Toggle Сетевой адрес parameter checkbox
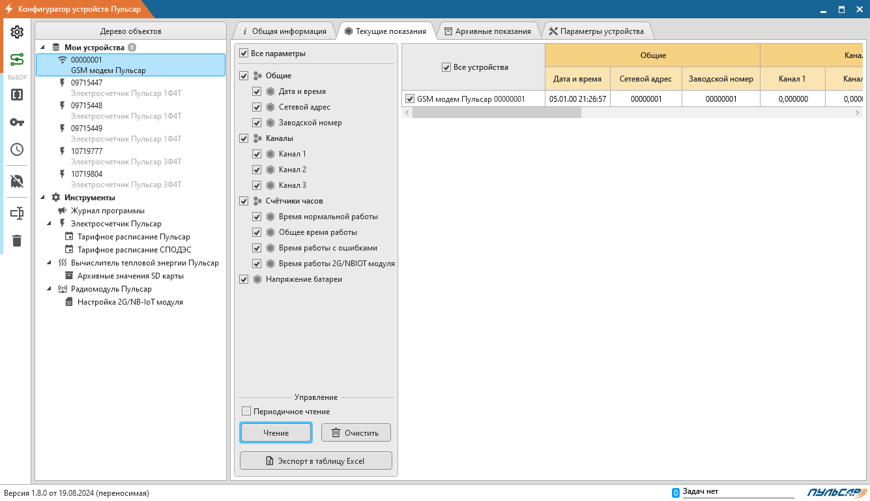The width and height of the screenshot is (870, 501). tap(257, 107)
